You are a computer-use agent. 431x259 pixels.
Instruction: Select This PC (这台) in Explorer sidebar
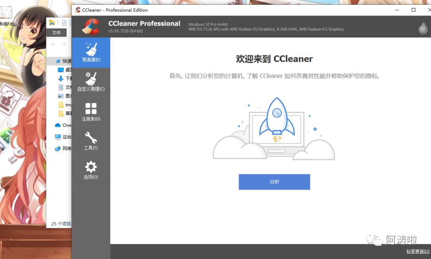pyautogui.click(x=63, y=136)
